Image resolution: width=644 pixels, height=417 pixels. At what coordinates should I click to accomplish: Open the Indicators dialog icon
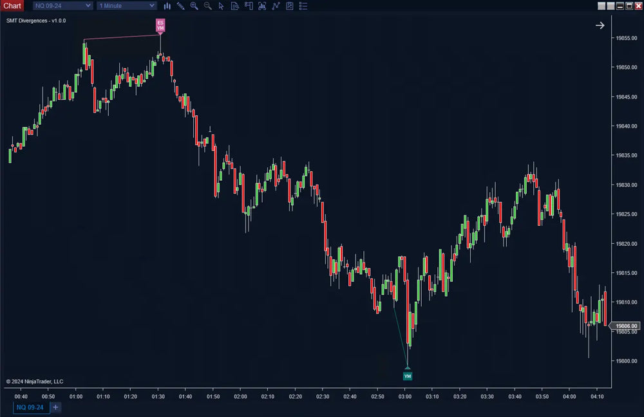tap(276, 6)
